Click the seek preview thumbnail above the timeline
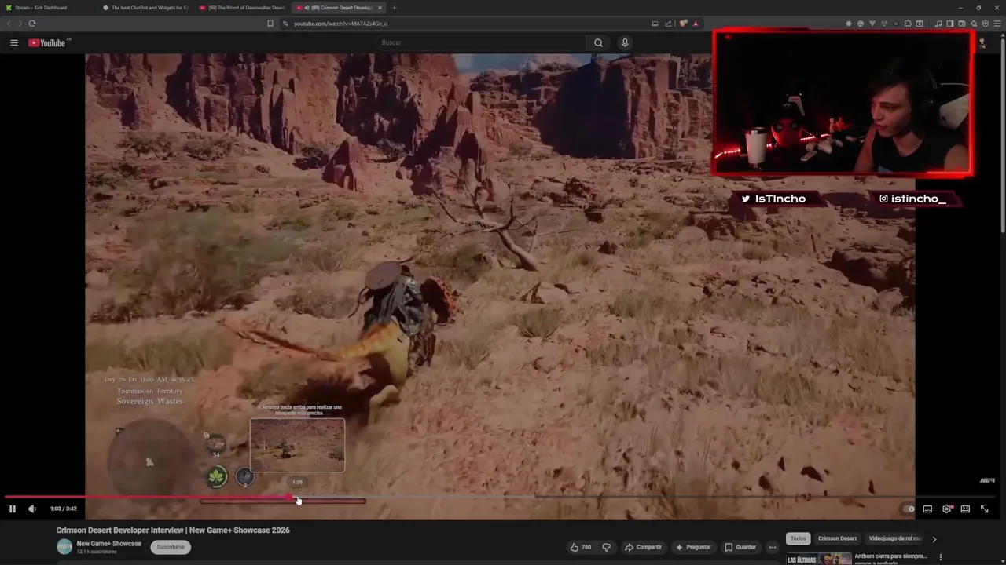Image resolution: width=1006 pixels, height=565 pixels. 297,445
